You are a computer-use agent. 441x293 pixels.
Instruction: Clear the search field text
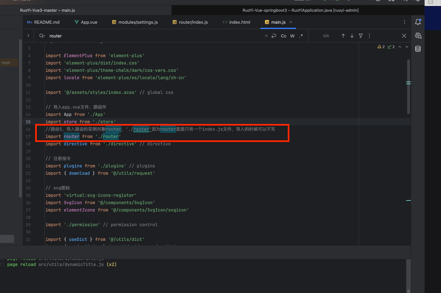point(266,36)
